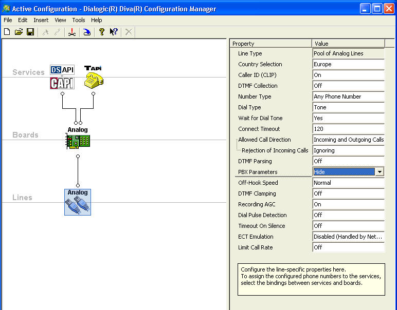The height and width of the screenshot is (310, 397).
Task: Click the blue activate arrow toolbar icon
Action: (x=87, y=32)
